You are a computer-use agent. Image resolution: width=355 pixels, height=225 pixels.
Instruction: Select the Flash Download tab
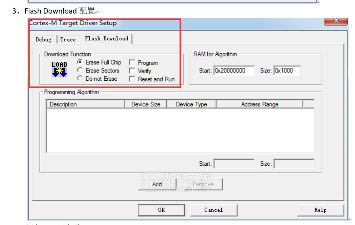pyautogui.click(x=107, y=39)
